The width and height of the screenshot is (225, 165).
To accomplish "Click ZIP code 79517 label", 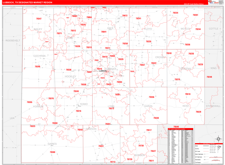I will [x=149, y=130].
